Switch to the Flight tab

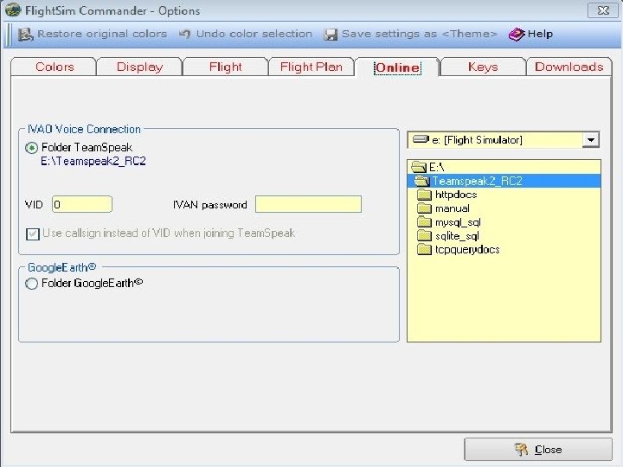click(226, 67)
